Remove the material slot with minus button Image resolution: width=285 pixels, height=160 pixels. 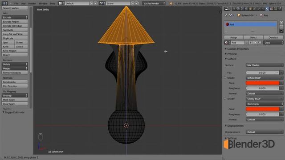coord(281,27)
